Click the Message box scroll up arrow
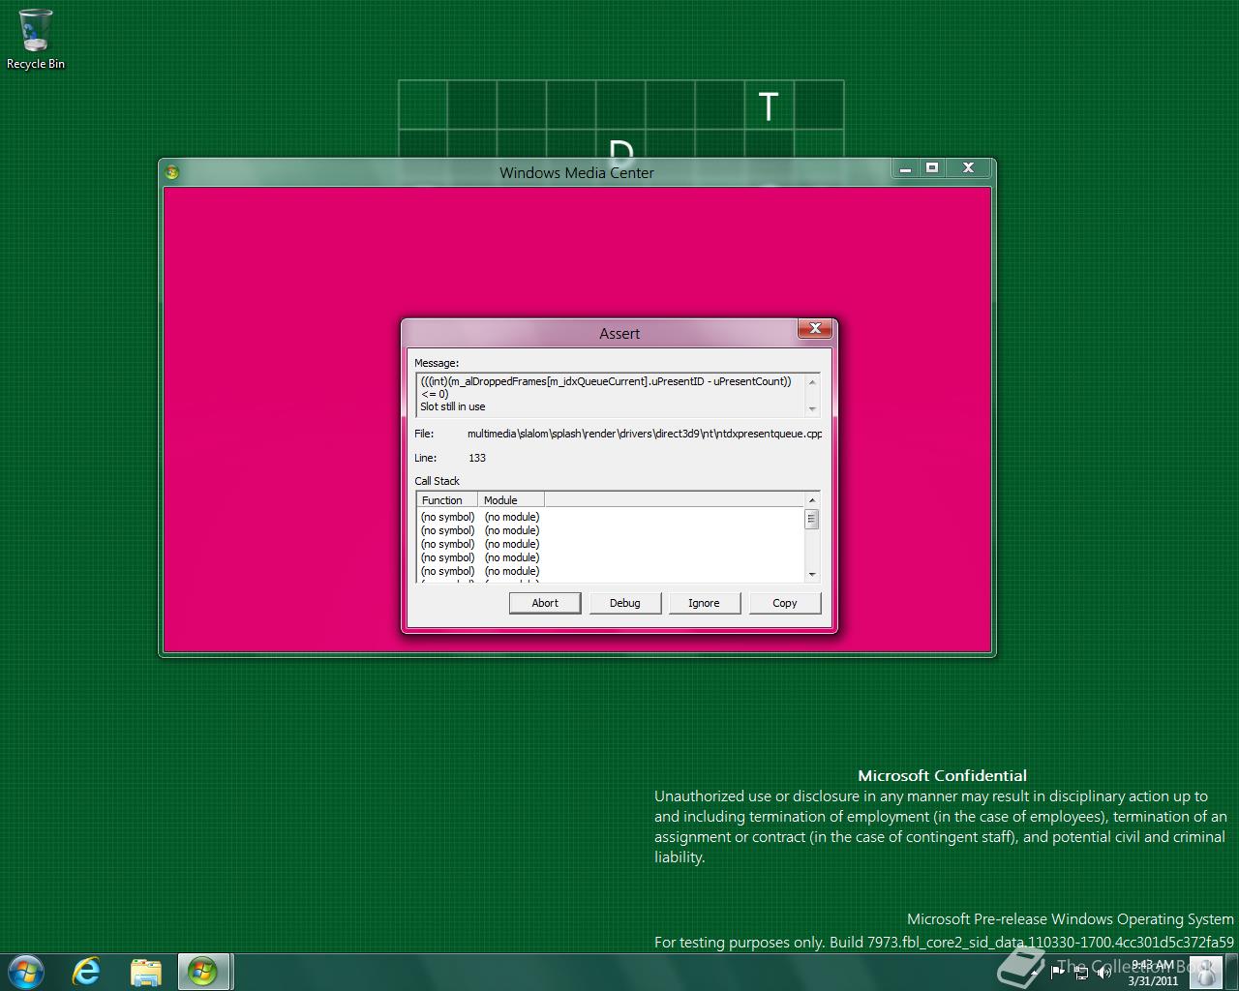 pos(812,381)
